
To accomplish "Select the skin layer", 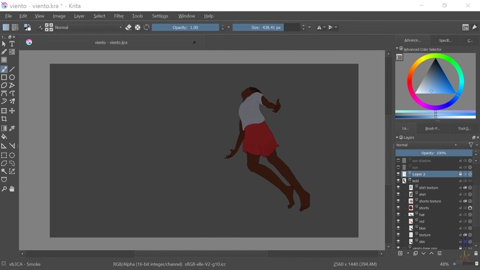I will pos(422,241).
